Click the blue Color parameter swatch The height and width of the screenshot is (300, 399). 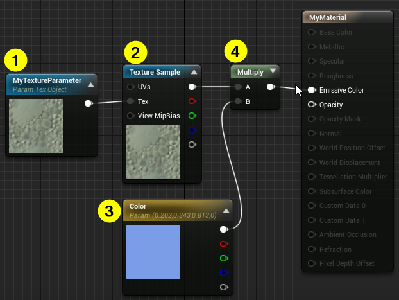(153, 251)
